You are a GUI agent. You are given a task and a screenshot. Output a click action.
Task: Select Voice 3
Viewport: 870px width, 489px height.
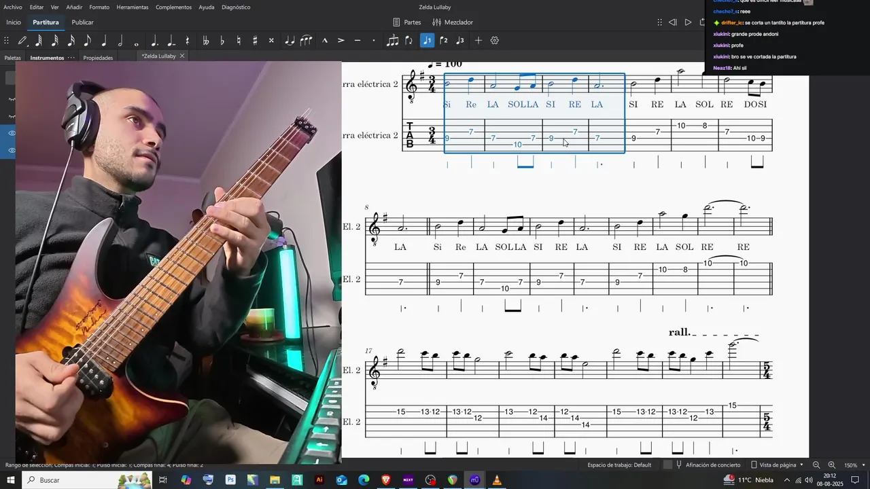(460, 41)
